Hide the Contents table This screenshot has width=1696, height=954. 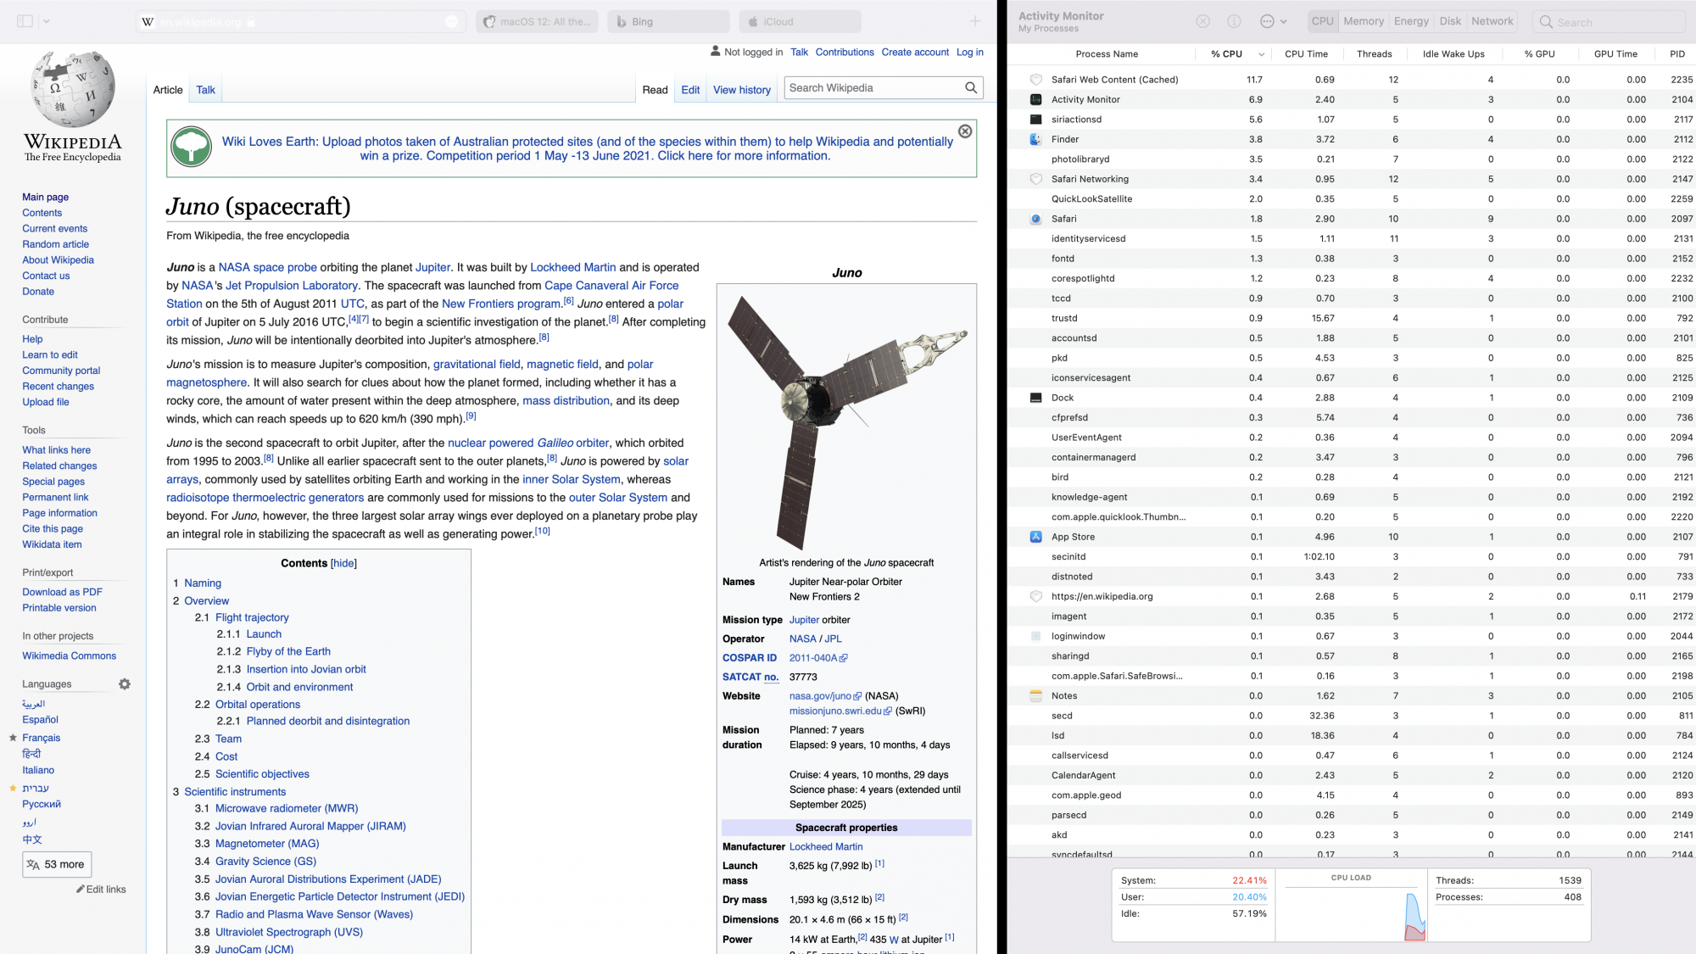tap(343, 563)
